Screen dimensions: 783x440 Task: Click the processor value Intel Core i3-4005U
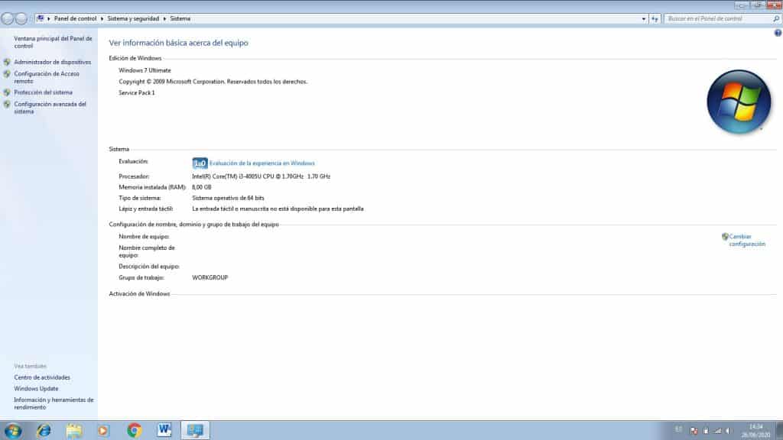(x=262, y=176)
